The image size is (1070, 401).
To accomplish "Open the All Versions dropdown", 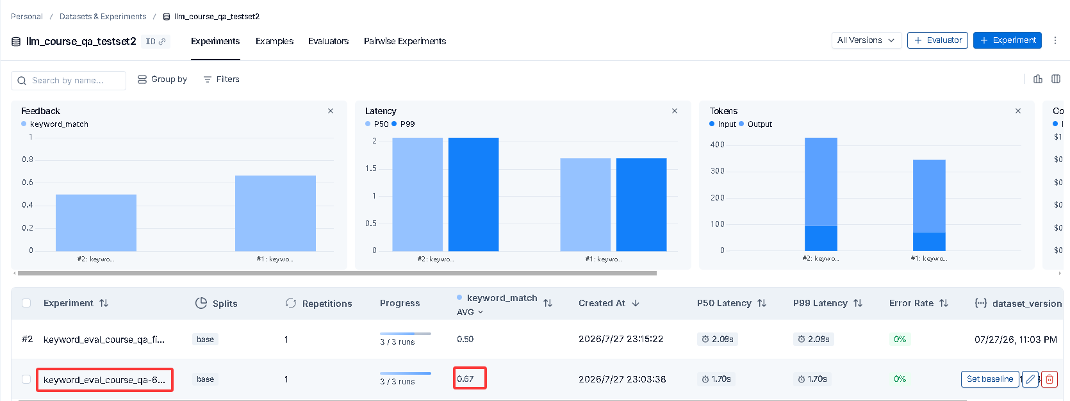I will tap(866, 40).
